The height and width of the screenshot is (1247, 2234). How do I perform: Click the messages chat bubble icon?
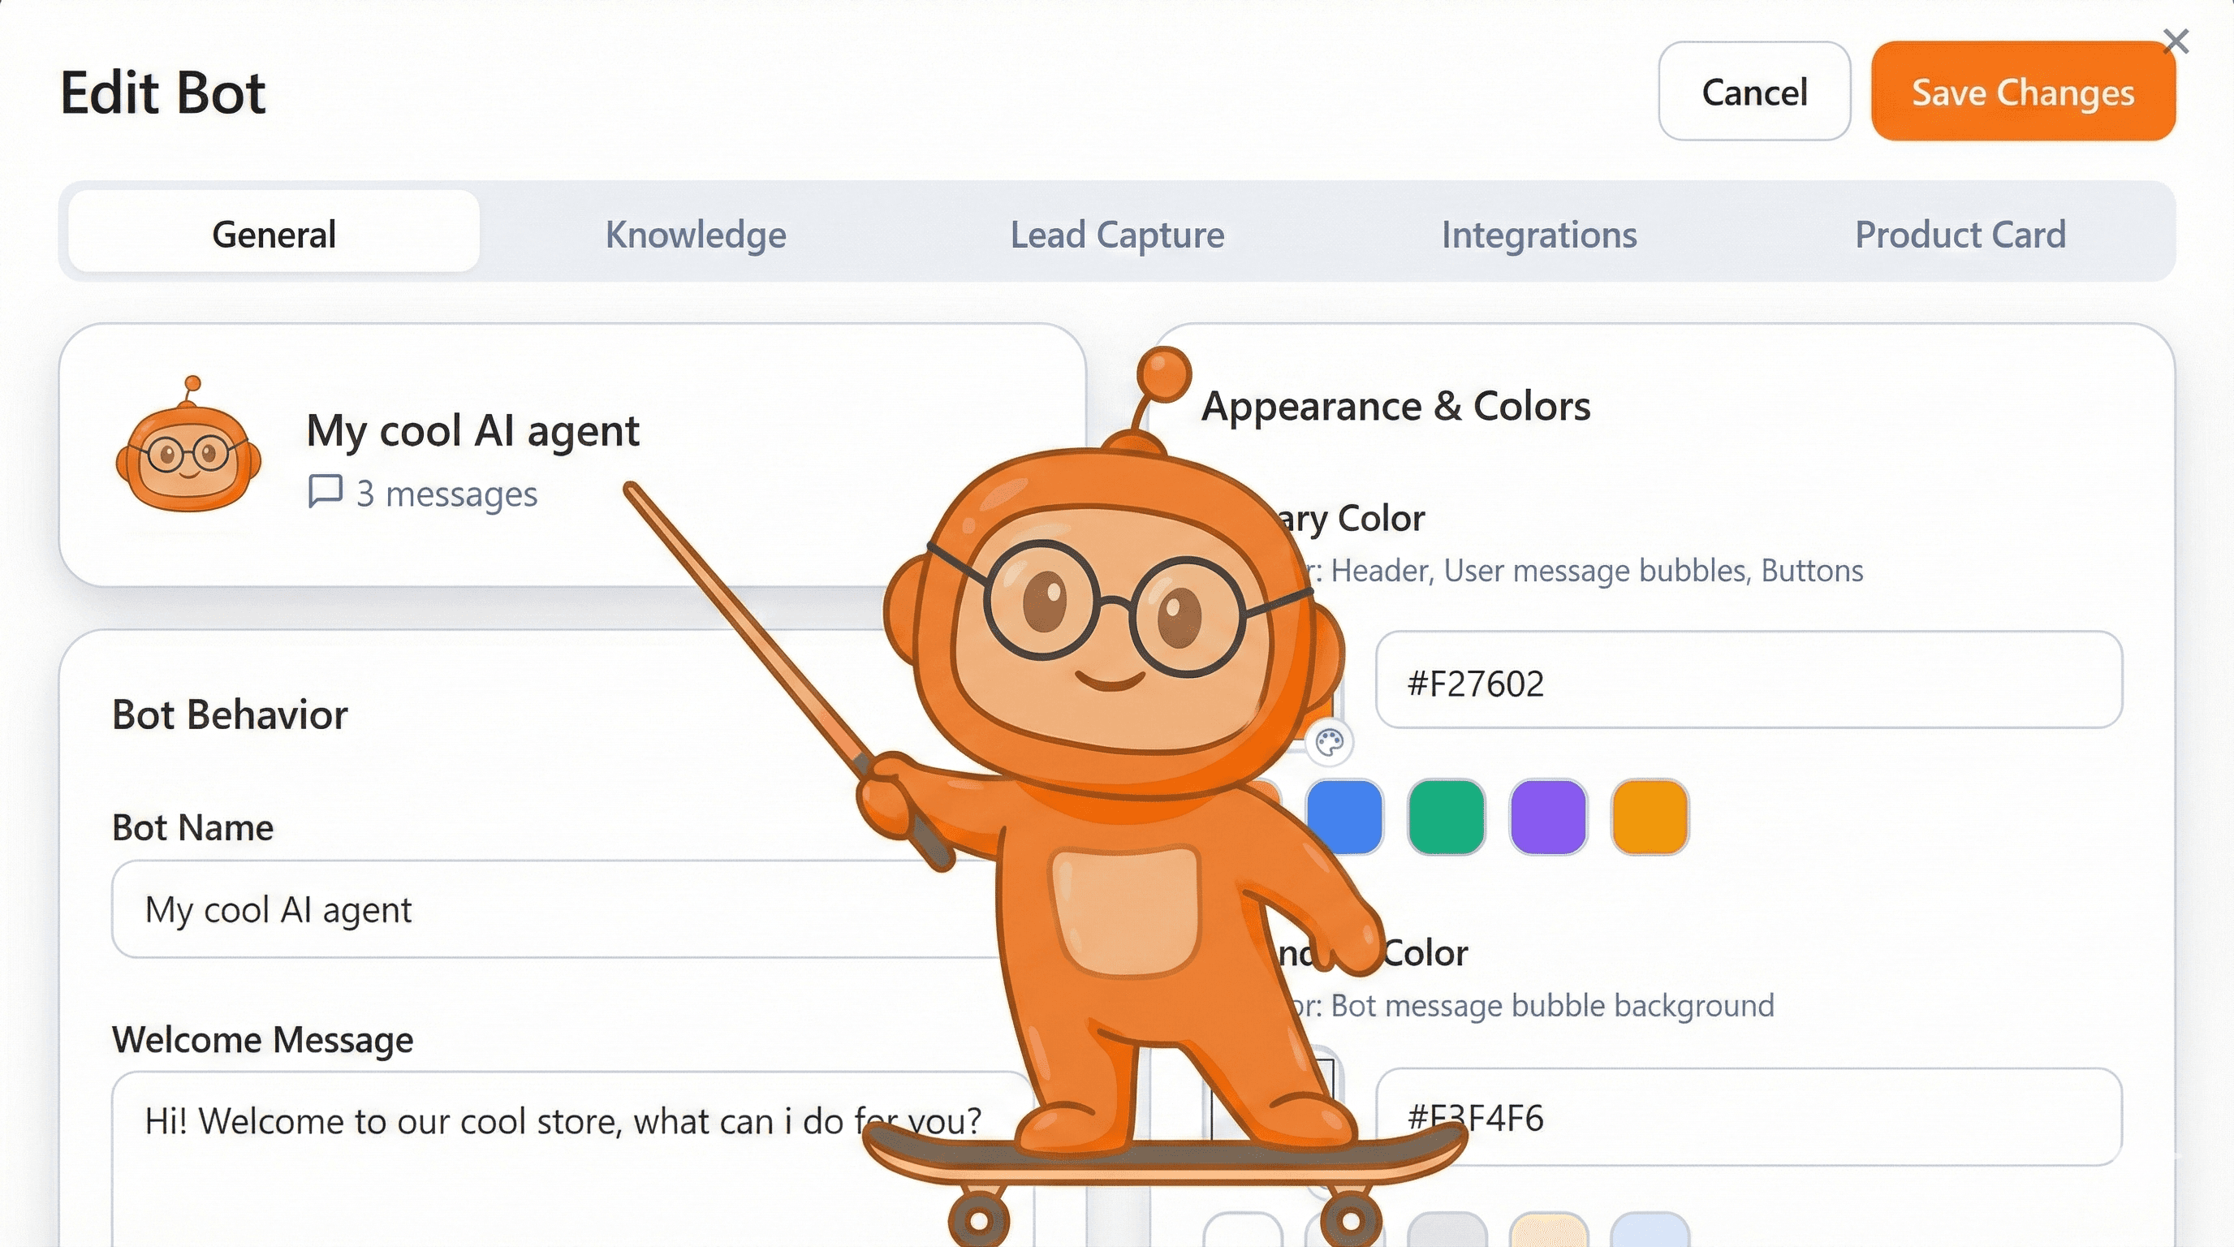(x=326, y=492)
